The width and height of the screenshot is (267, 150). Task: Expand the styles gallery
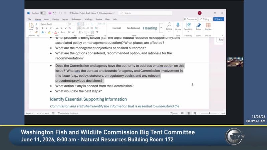click(161, 28)
